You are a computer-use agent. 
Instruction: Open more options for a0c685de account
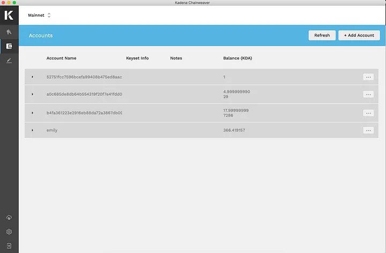click(368, 94)
